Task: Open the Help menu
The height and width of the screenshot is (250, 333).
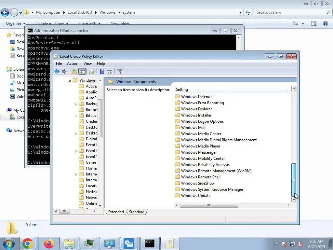Action: point(101,63)
